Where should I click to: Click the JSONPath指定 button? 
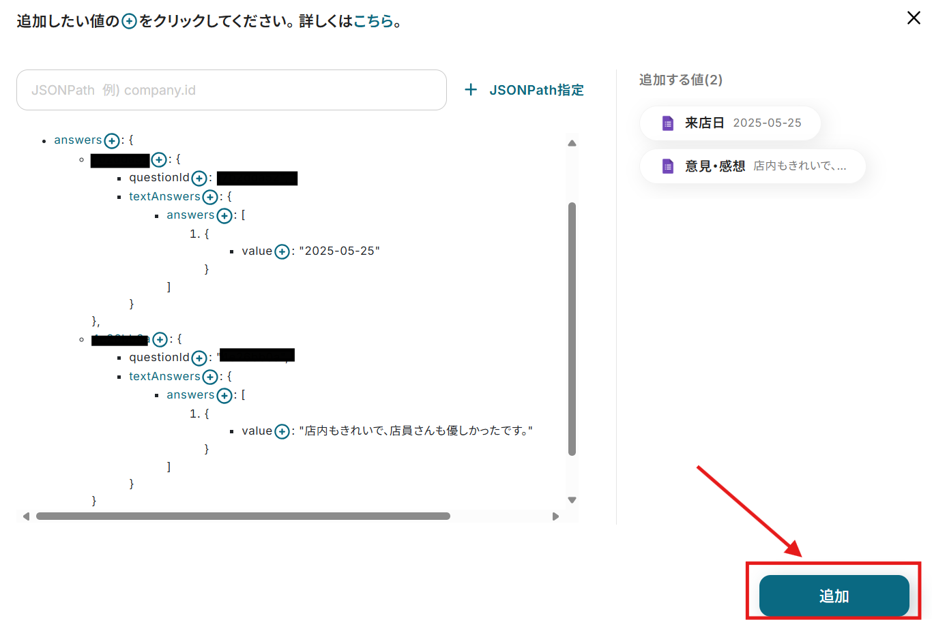(524, 90)
